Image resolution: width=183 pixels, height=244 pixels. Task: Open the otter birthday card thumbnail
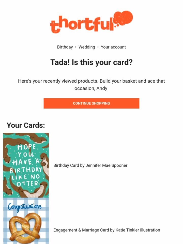(x=26, y=165)
